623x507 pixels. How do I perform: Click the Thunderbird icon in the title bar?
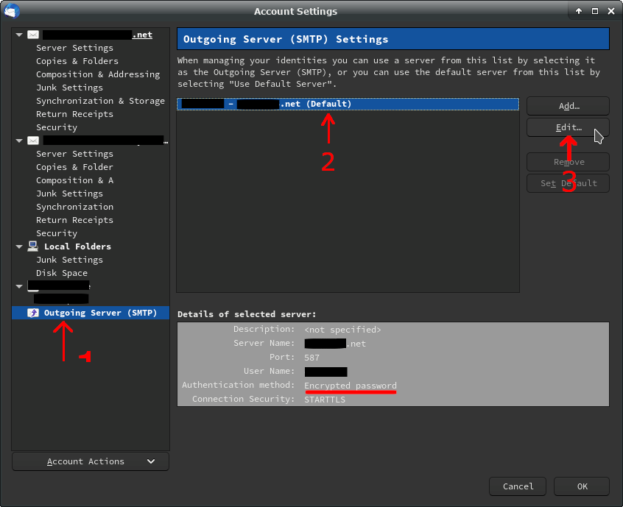coord(12,11)
